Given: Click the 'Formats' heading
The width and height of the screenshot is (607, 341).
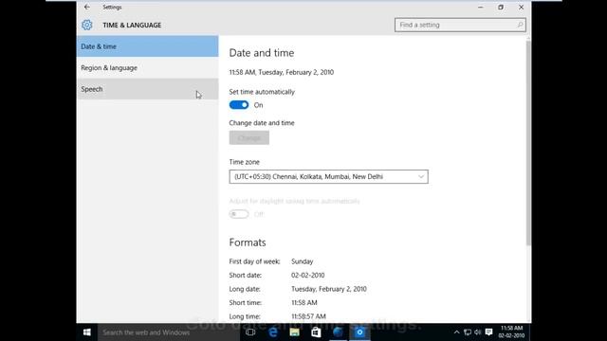Looking at the screenshot, I should pos(248,242).
